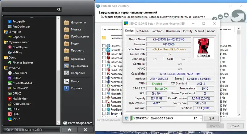
Task: Start Gopherus from the Internet category
Action: (16, 37)
